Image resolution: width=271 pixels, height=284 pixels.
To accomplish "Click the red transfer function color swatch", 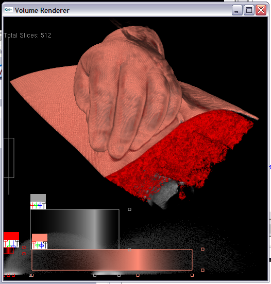I will [11, 236].
